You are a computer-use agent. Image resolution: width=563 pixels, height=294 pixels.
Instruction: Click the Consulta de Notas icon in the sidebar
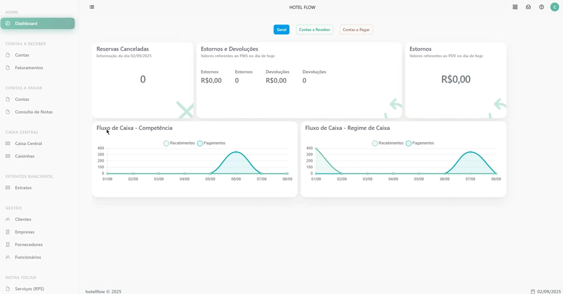pos(8,112)
